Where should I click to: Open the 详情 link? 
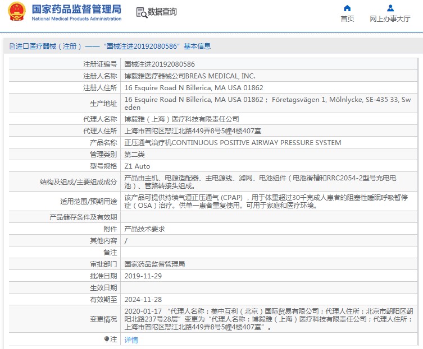(x=131, y=340)
